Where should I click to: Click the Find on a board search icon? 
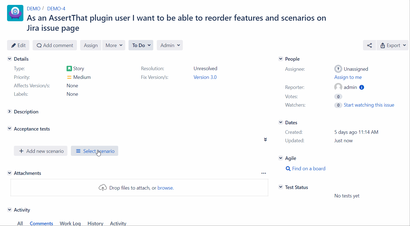(x=288, y=169)
